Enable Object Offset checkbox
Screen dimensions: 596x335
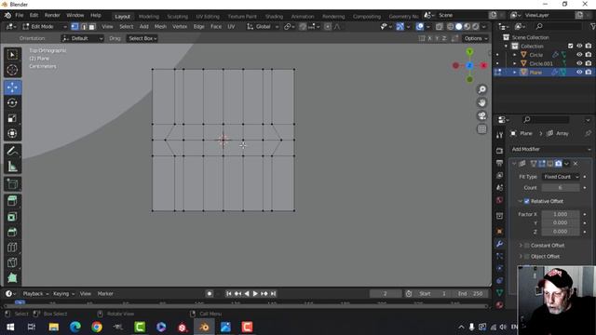(x=527, y=257)
